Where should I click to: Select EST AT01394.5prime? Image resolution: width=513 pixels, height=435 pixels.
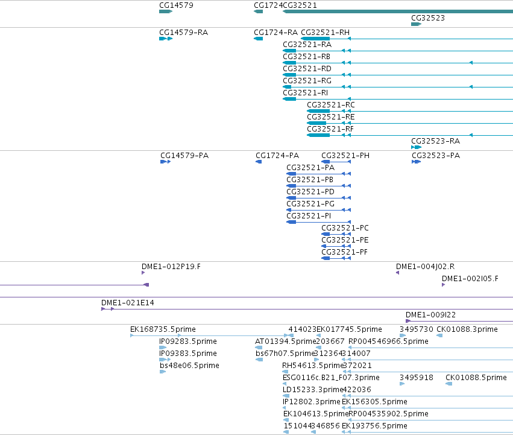285,341
